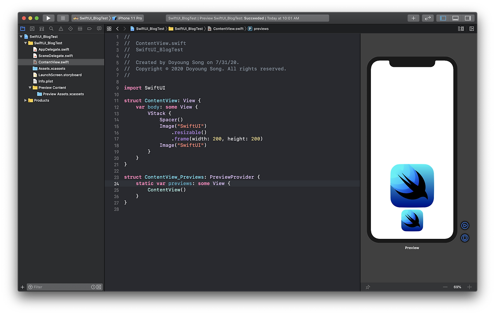Go forward in editor history
The image size is (495, 315).
coord(125,29)
